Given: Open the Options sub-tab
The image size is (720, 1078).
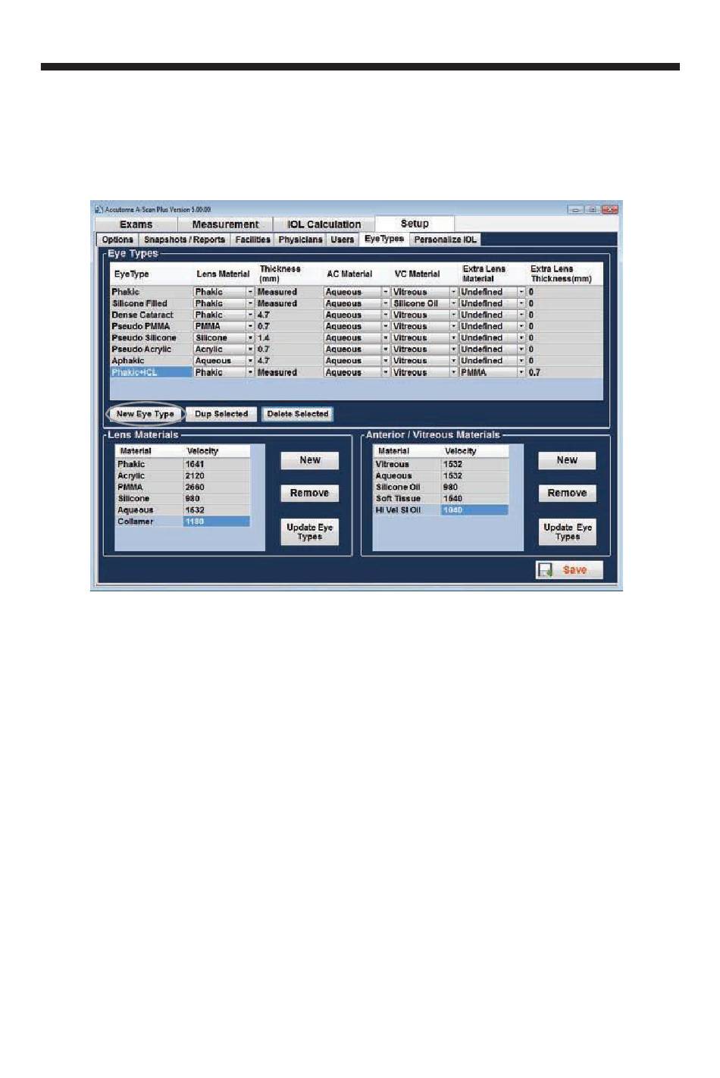Looking at the screenshot, I should tap(117, 240).
